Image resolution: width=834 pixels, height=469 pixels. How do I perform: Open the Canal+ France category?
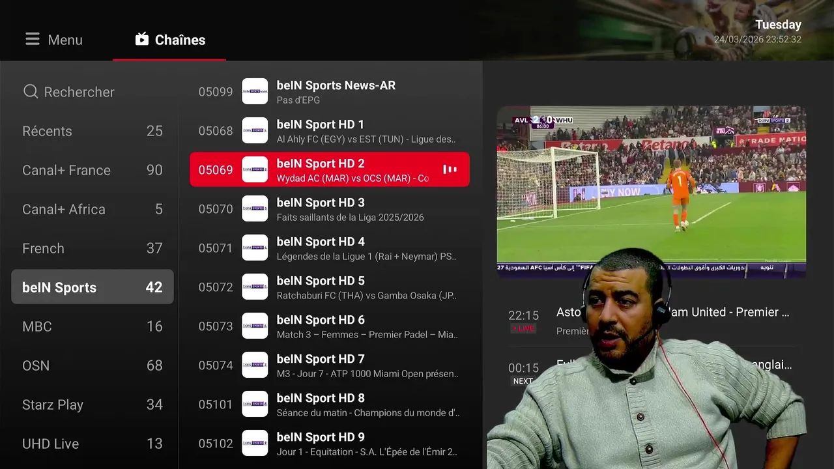pos(93,170)
